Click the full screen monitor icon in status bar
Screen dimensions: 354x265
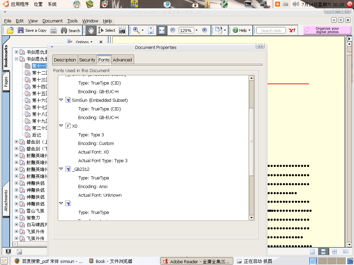pyautogui.click(x=8, y=252)
